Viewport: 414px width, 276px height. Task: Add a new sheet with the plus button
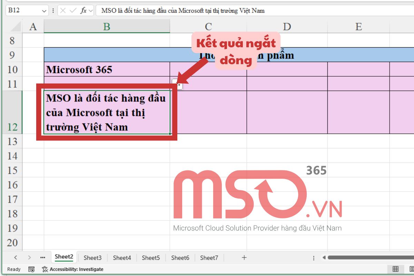pos(244,257)
